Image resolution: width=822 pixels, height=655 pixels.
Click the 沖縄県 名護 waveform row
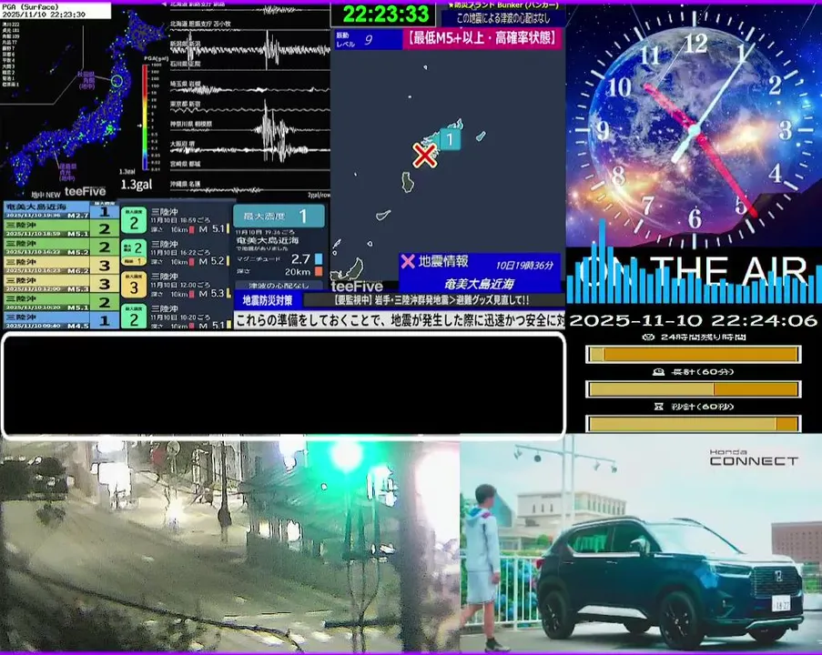250,186
